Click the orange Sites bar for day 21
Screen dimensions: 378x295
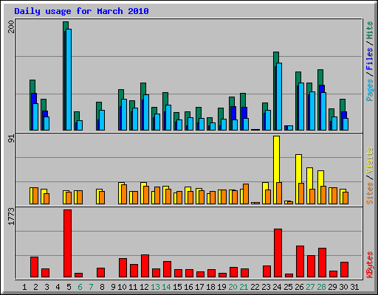pos(246,194)
